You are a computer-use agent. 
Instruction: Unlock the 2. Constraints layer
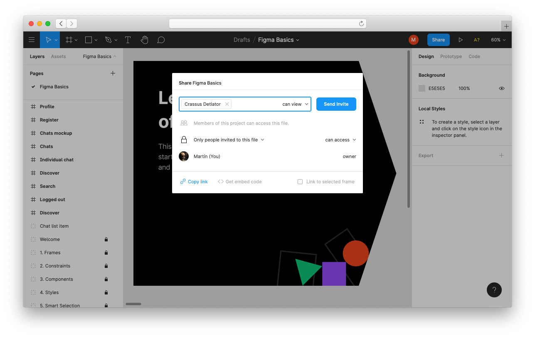(106, 266)
